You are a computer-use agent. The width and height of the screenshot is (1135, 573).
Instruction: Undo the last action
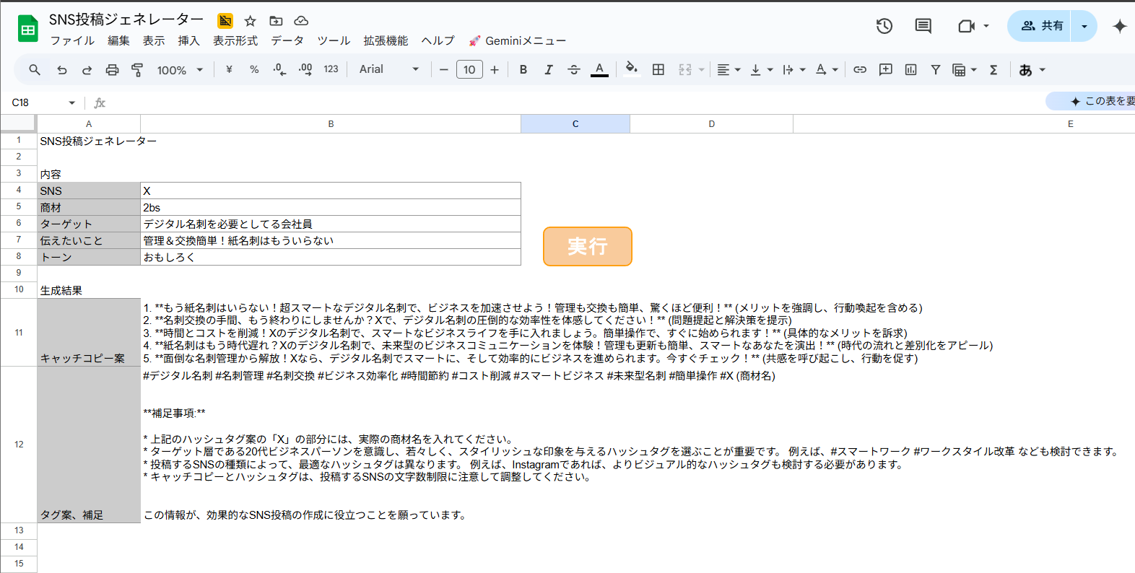tap(62, 70)
